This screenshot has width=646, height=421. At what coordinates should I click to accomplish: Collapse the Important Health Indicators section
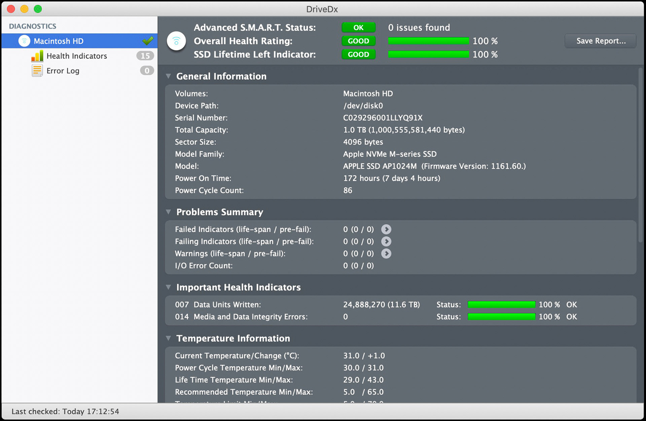169,287
